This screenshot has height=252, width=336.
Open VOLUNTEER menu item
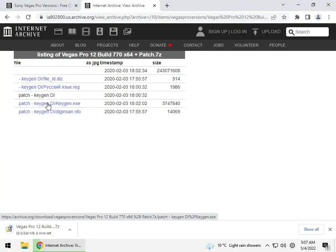click(x=246, y=45)
